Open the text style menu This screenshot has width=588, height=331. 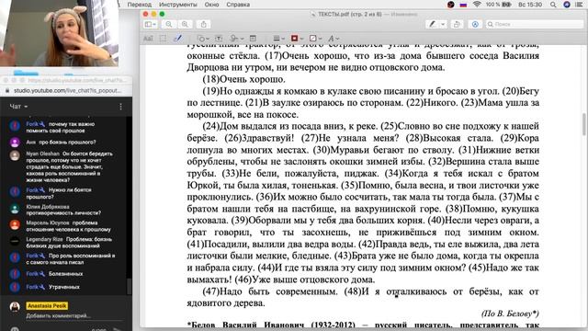[x=334, y=39]
